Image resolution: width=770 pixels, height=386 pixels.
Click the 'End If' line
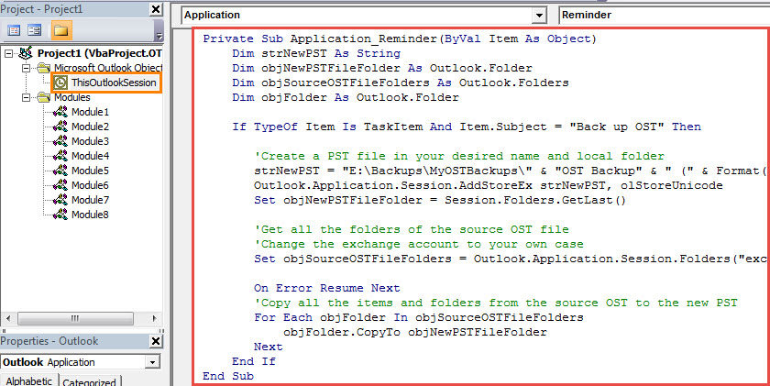[x=254, y=362]
